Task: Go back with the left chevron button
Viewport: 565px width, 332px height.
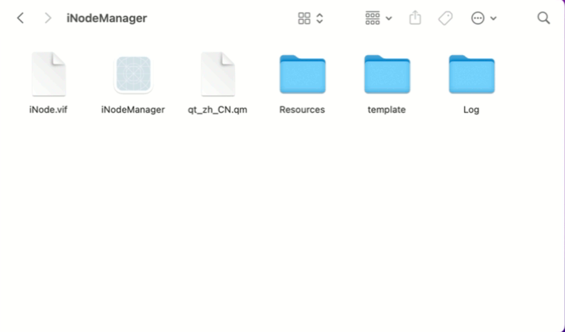Action: [x=21, y=18]
